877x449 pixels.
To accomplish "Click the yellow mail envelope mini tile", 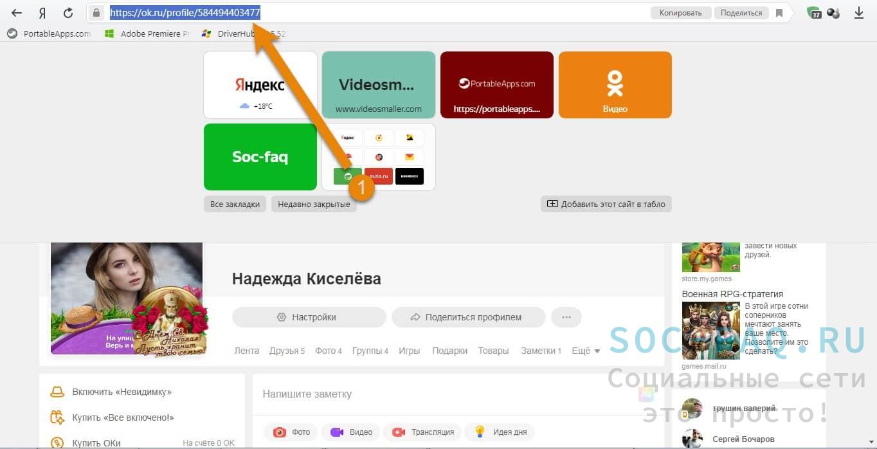I will click(410, 157).
